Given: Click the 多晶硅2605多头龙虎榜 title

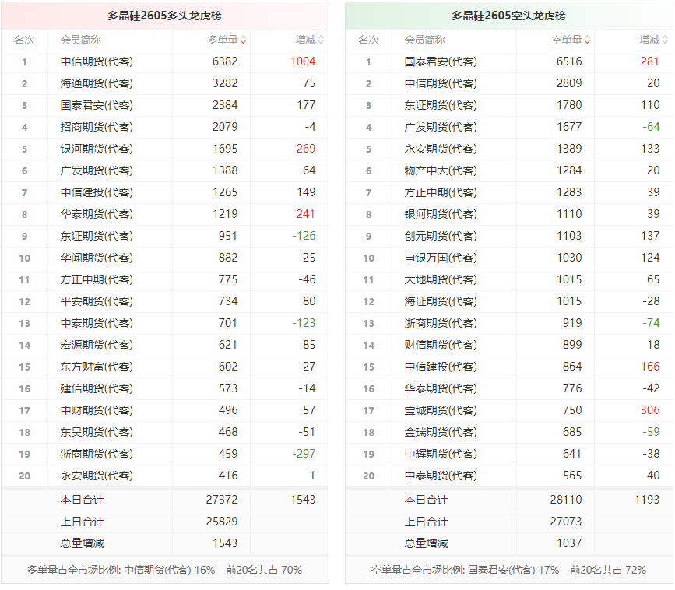Looking at the screenshot, I should click(164, 16).
